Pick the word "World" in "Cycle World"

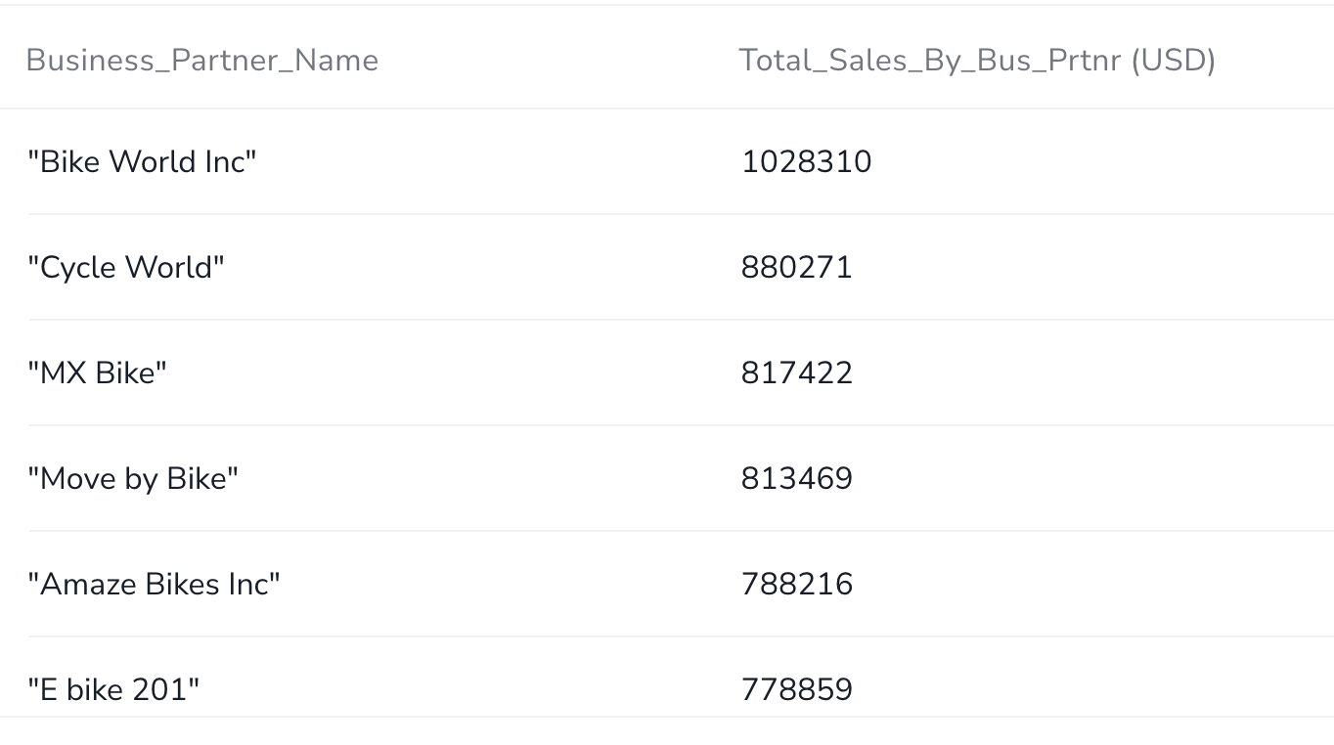pyautogui.click(x=172, y=267)
